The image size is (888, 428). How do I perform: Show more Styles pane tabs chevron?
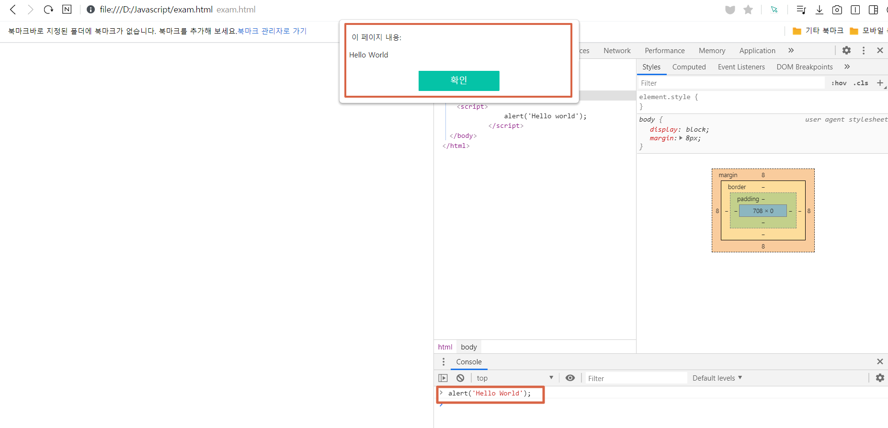tap(847, 67)
